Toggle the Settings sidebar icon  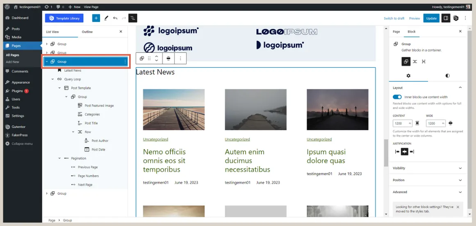point(446,18)
